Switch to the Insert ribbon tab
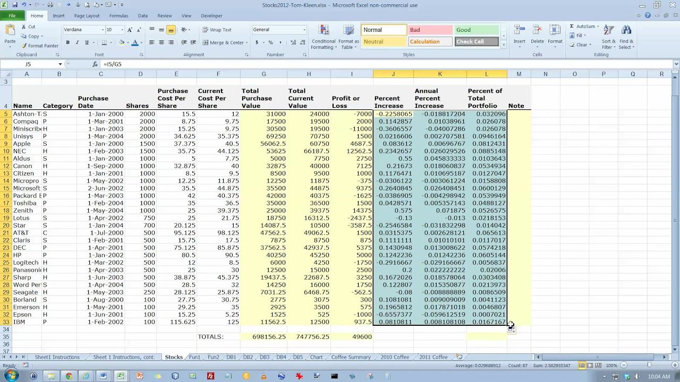The image size is (680, 382). click(58, 16)
